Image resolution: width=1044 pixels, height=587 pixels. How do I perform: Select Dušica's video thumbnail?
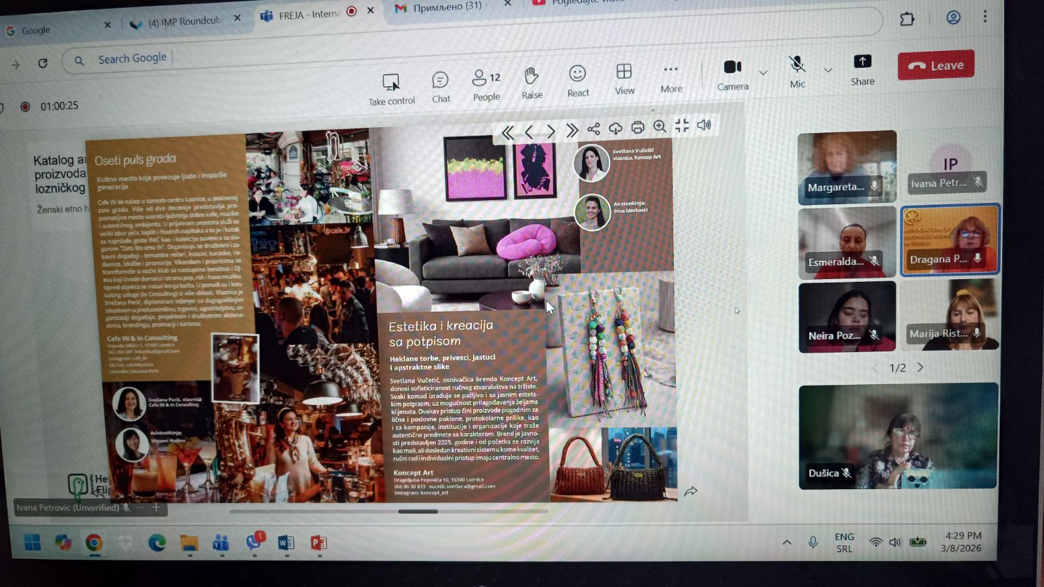pyautogui.click(x=898, y=436)
